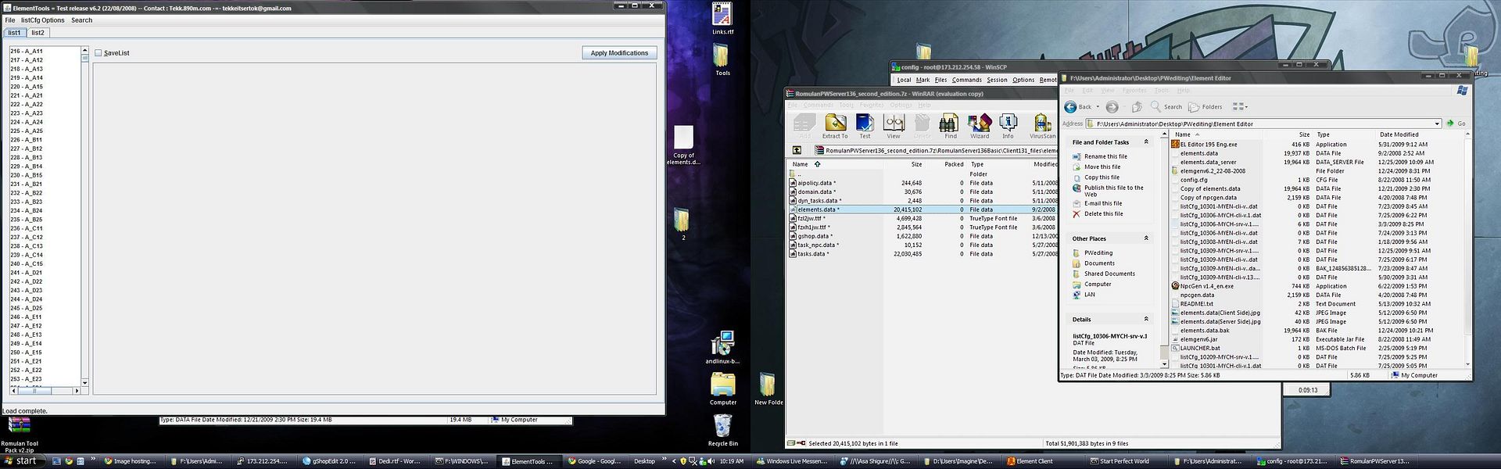Open the Explorer address bar dropdown
This screenshot has height=469, width=1501.
[1437, 124]
